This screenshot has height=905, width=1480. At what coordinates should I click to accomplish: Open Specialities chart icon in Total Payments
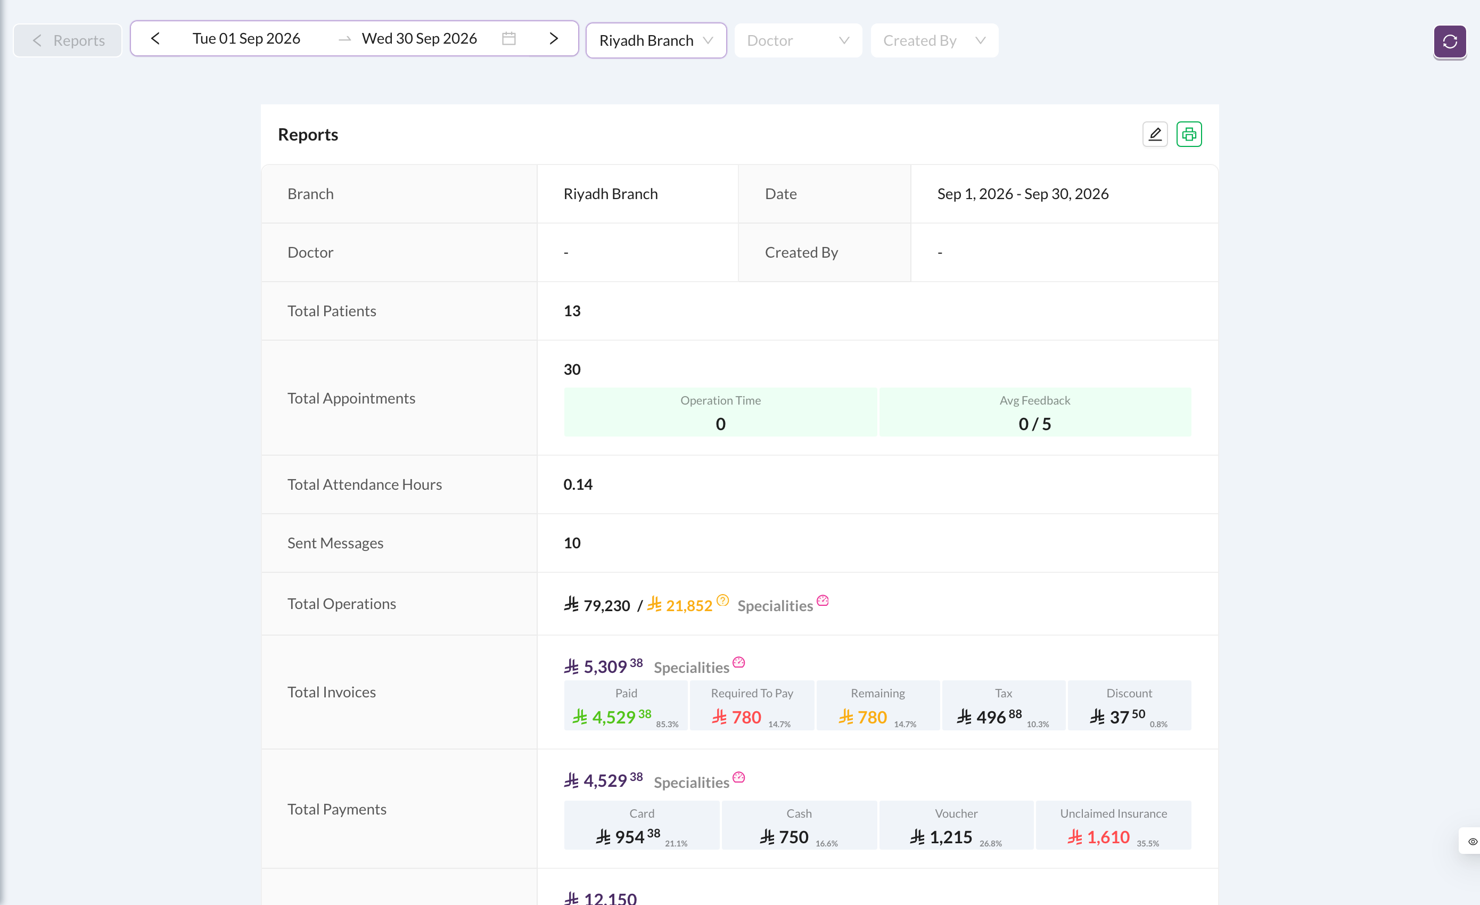739,777
